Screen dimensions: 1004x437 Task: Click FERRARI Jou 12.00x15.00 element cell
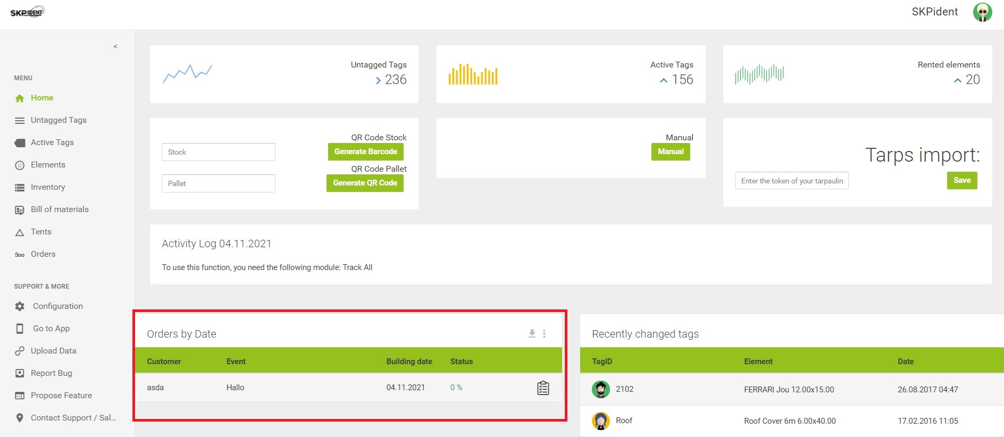(x=789, y=390)
